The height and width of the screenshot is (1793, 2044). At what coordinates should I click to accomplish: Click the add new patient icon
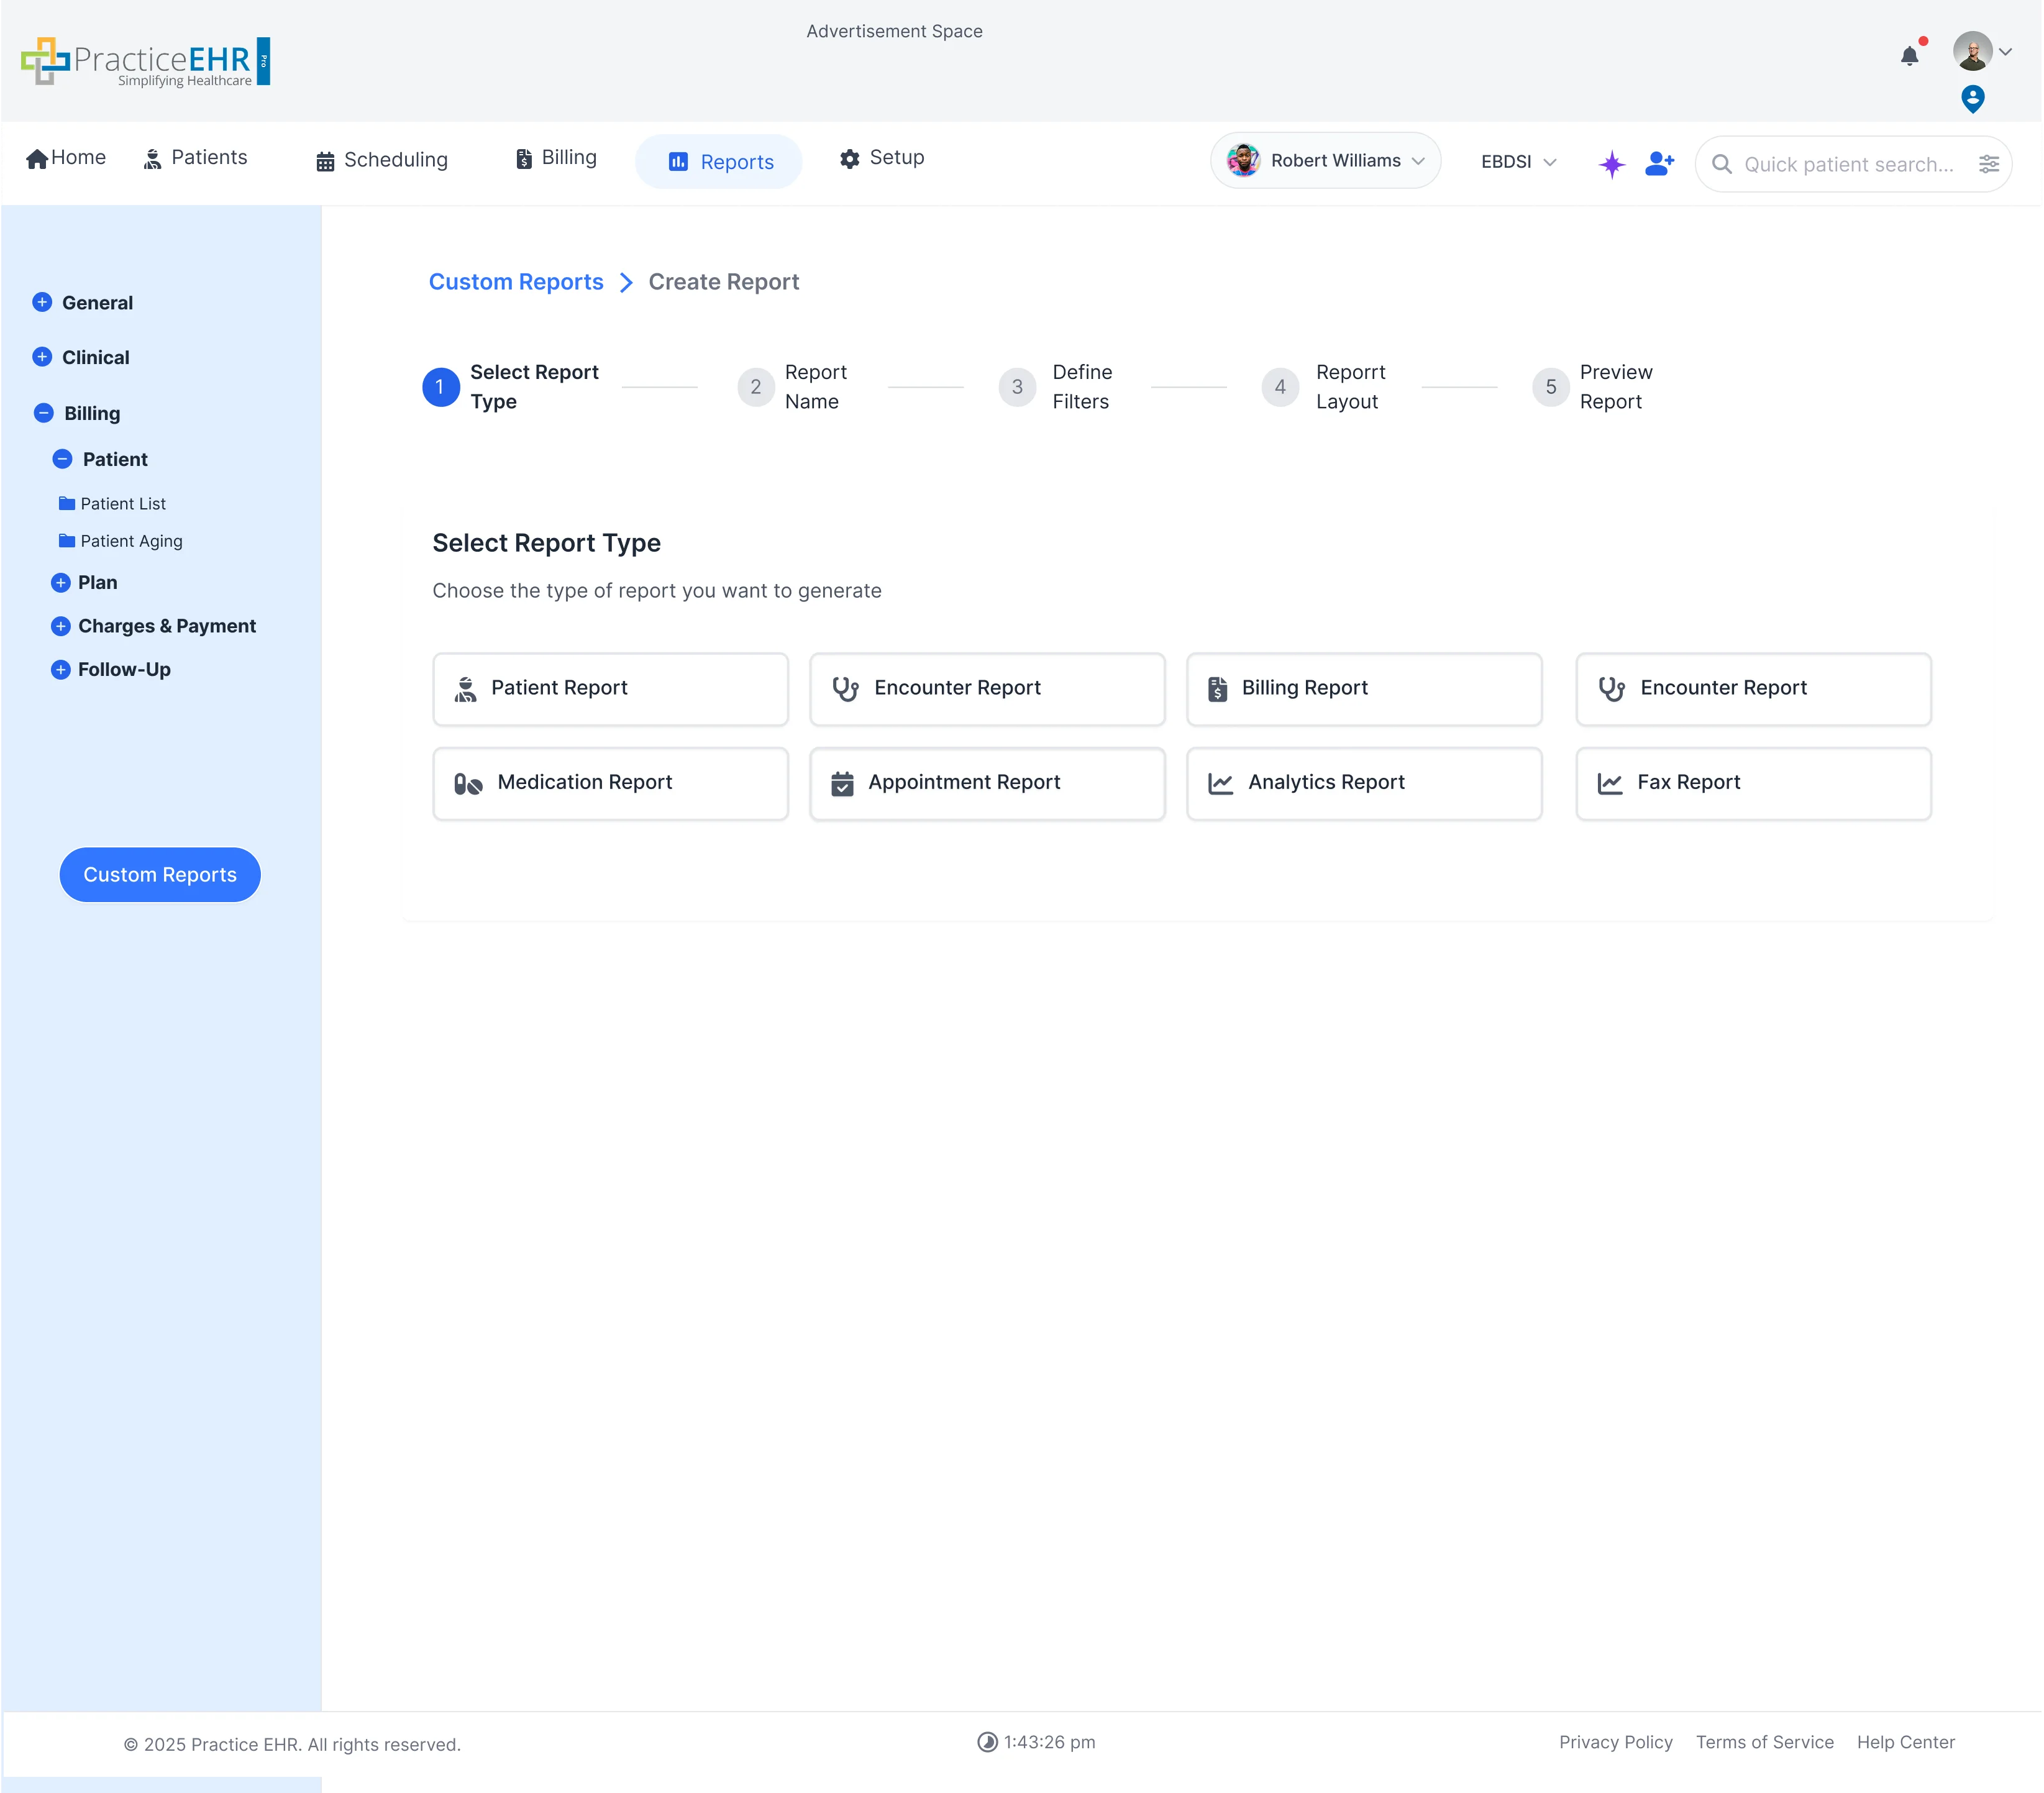click(x=1659, y=164)
